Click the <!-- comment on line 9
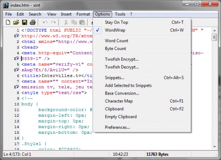Screen dimensions: 221x160 click(27, 98)
